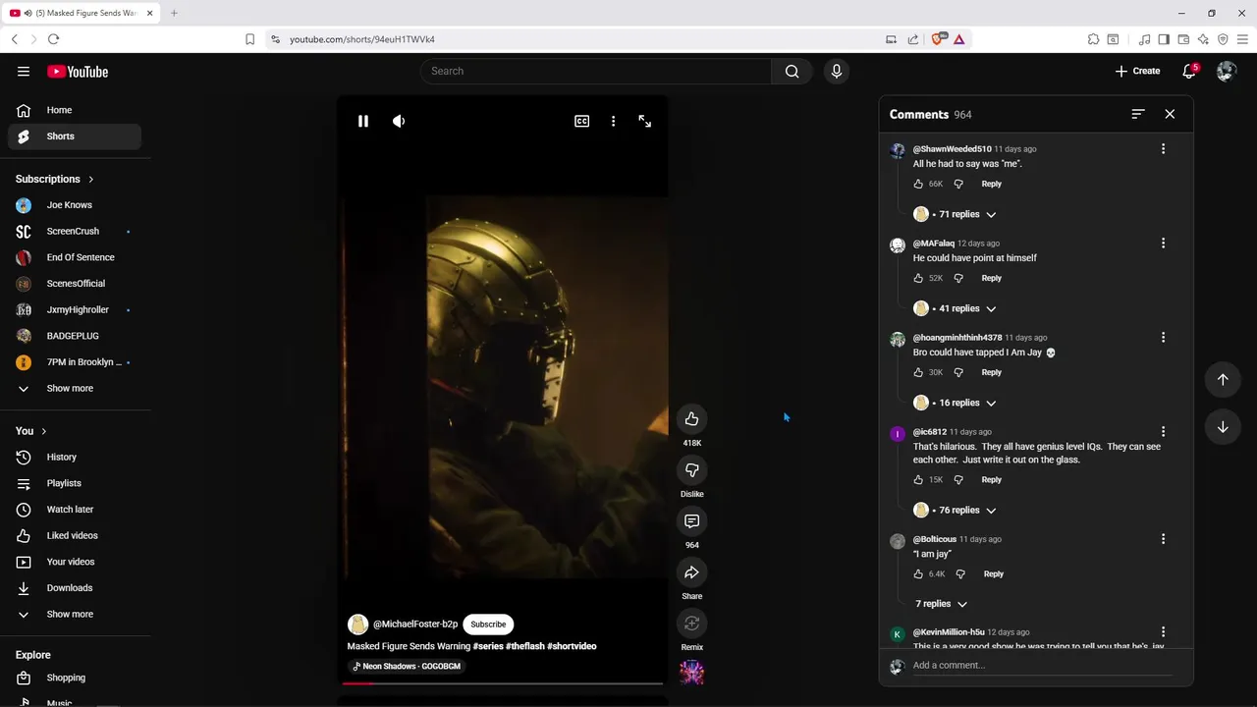
Task: Open the ScreenCrush subscription
Action: coord(75,232)
